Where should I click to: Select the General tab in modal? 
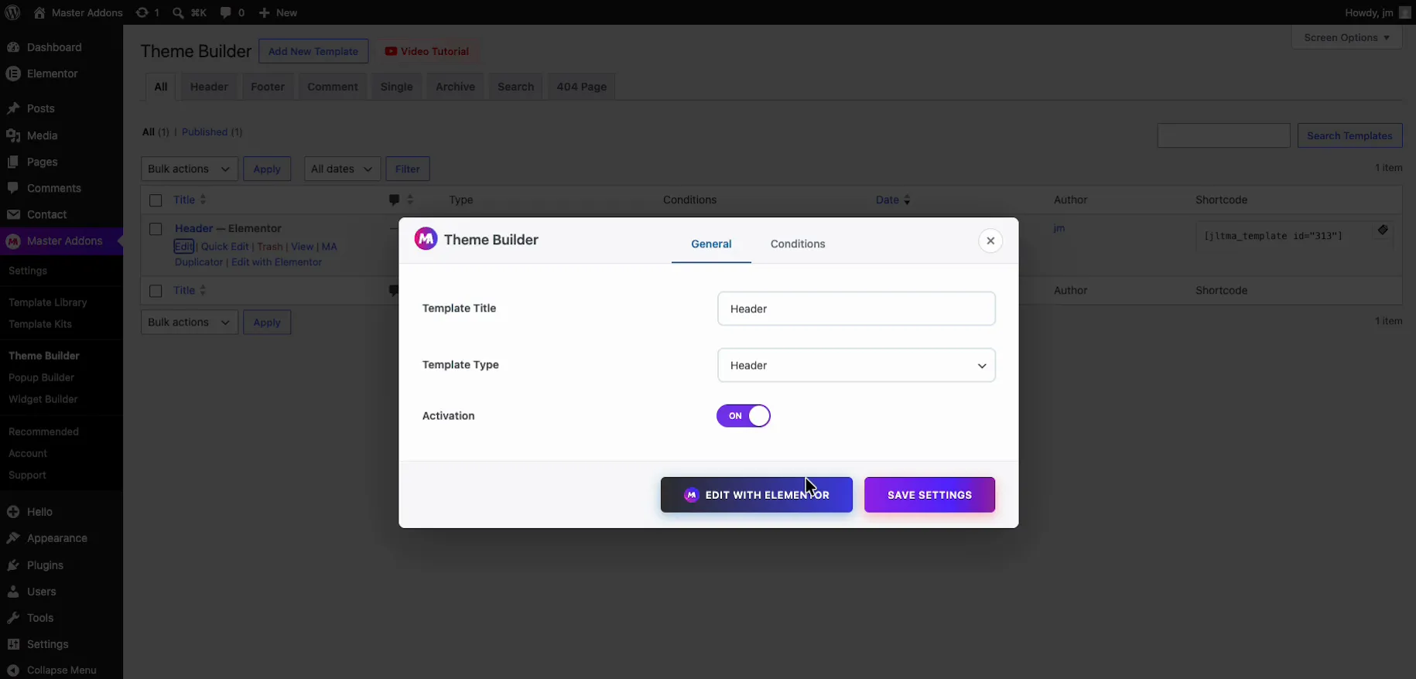(711, 244)
